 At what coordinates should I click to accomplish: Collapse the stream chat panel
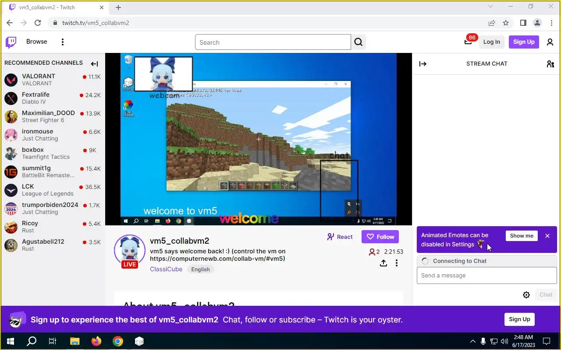(423, 64)
